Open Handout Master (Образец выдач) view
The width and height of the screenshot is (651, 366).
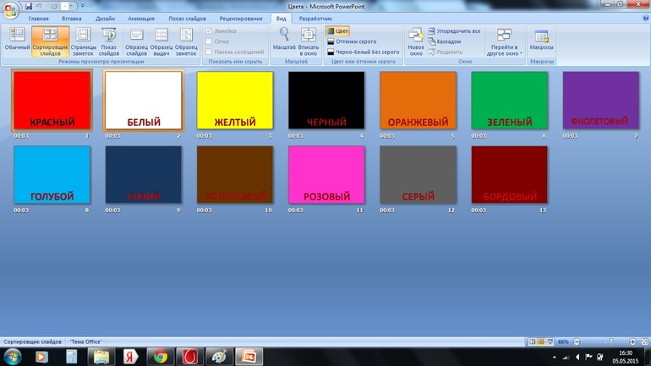(x=161, y=41)
